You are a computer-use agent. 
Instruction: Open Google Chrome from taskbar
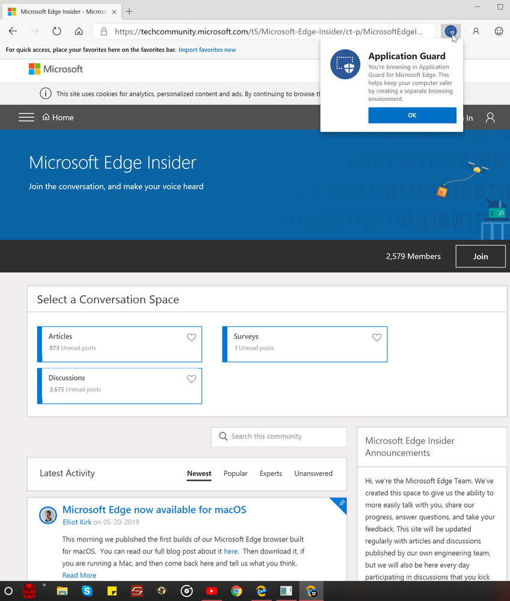click(x=236, y=591)
